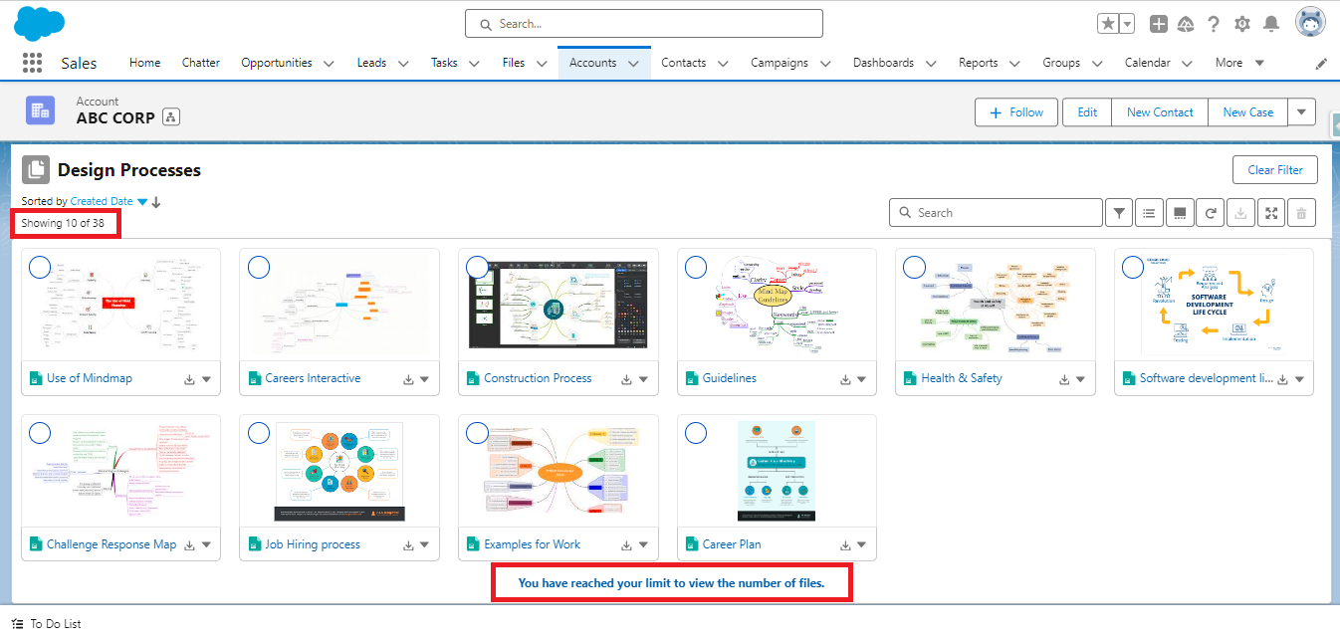
Task: Click the expand fullscreen icon
Action: point(1270,212)
